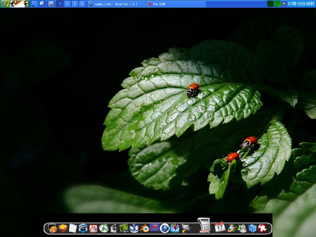Click the blue fish Bluefish dock icon
Image resolution: width=316 pixels, height=237 pixels.
[164, 228]
